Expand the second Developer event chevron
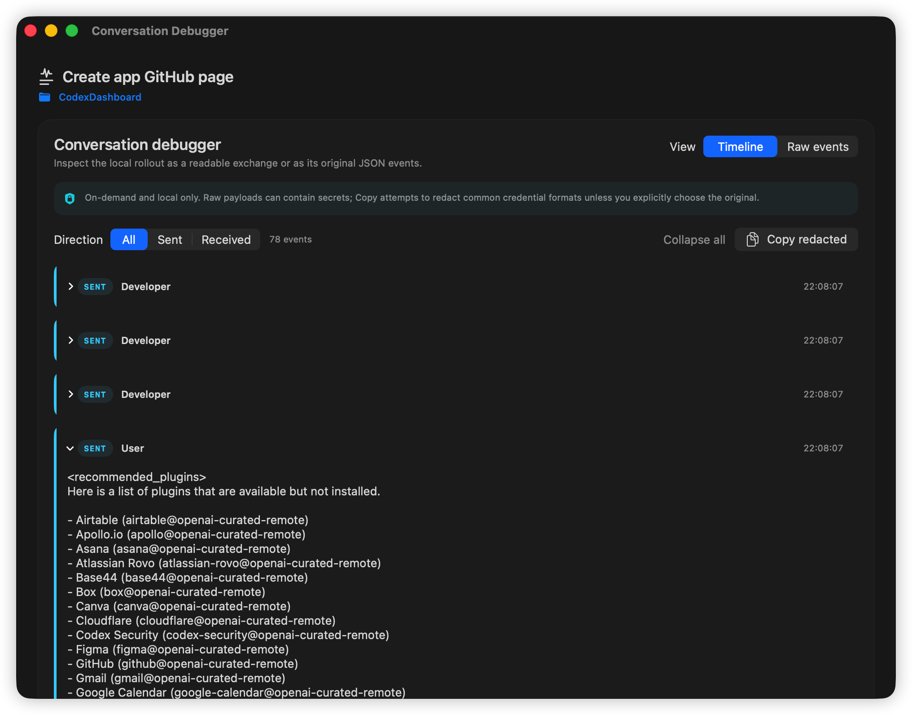The image size is (912, 715). tap(70, 340)
